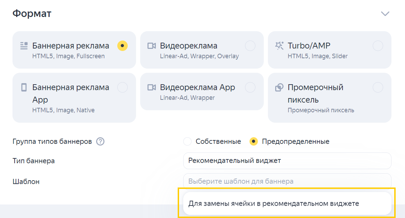Click the mobile phone icon for Баннерная реклама App
Viewport: 405px width, 218px height.
tap(24, 87)
